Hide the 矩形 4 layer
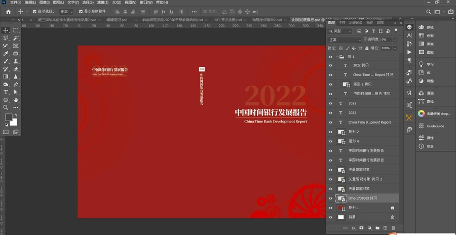 click(330, 141)
